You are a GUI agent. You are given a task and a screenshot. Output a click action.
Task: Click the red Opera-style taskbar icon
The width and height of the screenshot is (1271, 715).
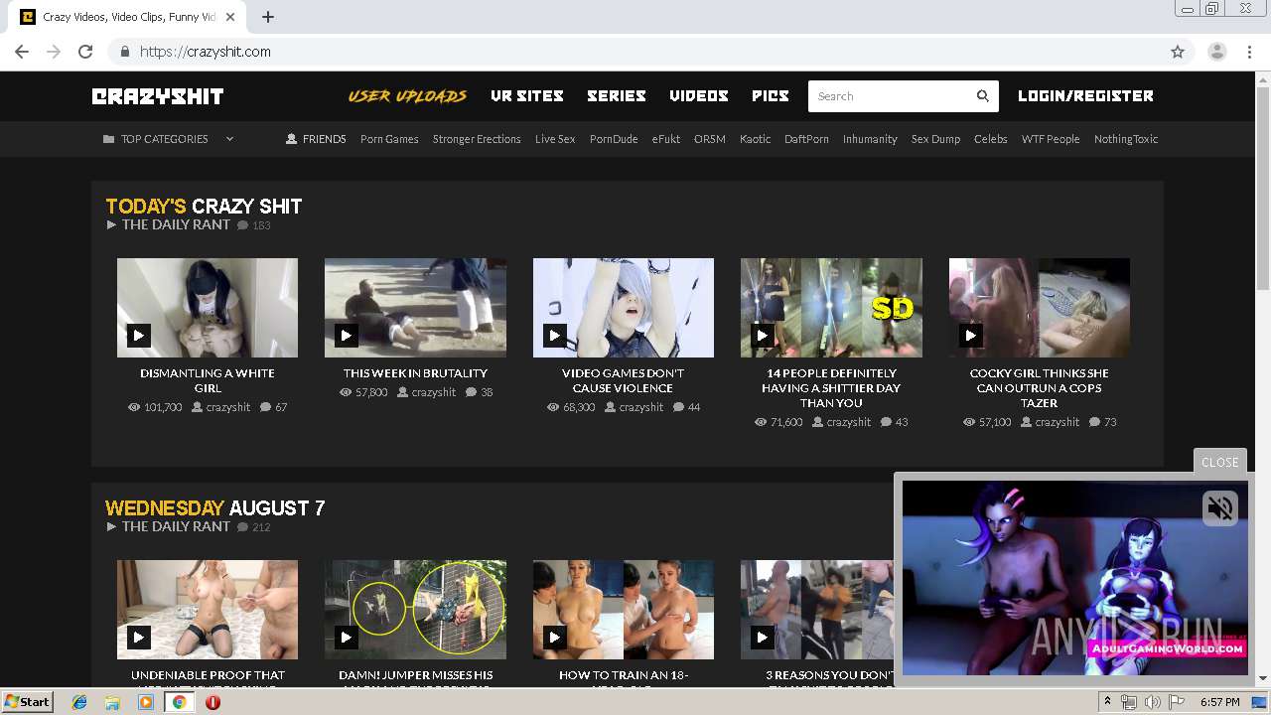[x=212, y=702]
